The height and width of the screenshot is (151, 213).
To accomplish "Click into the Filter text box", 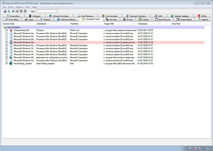I will (x=47, y=11).
